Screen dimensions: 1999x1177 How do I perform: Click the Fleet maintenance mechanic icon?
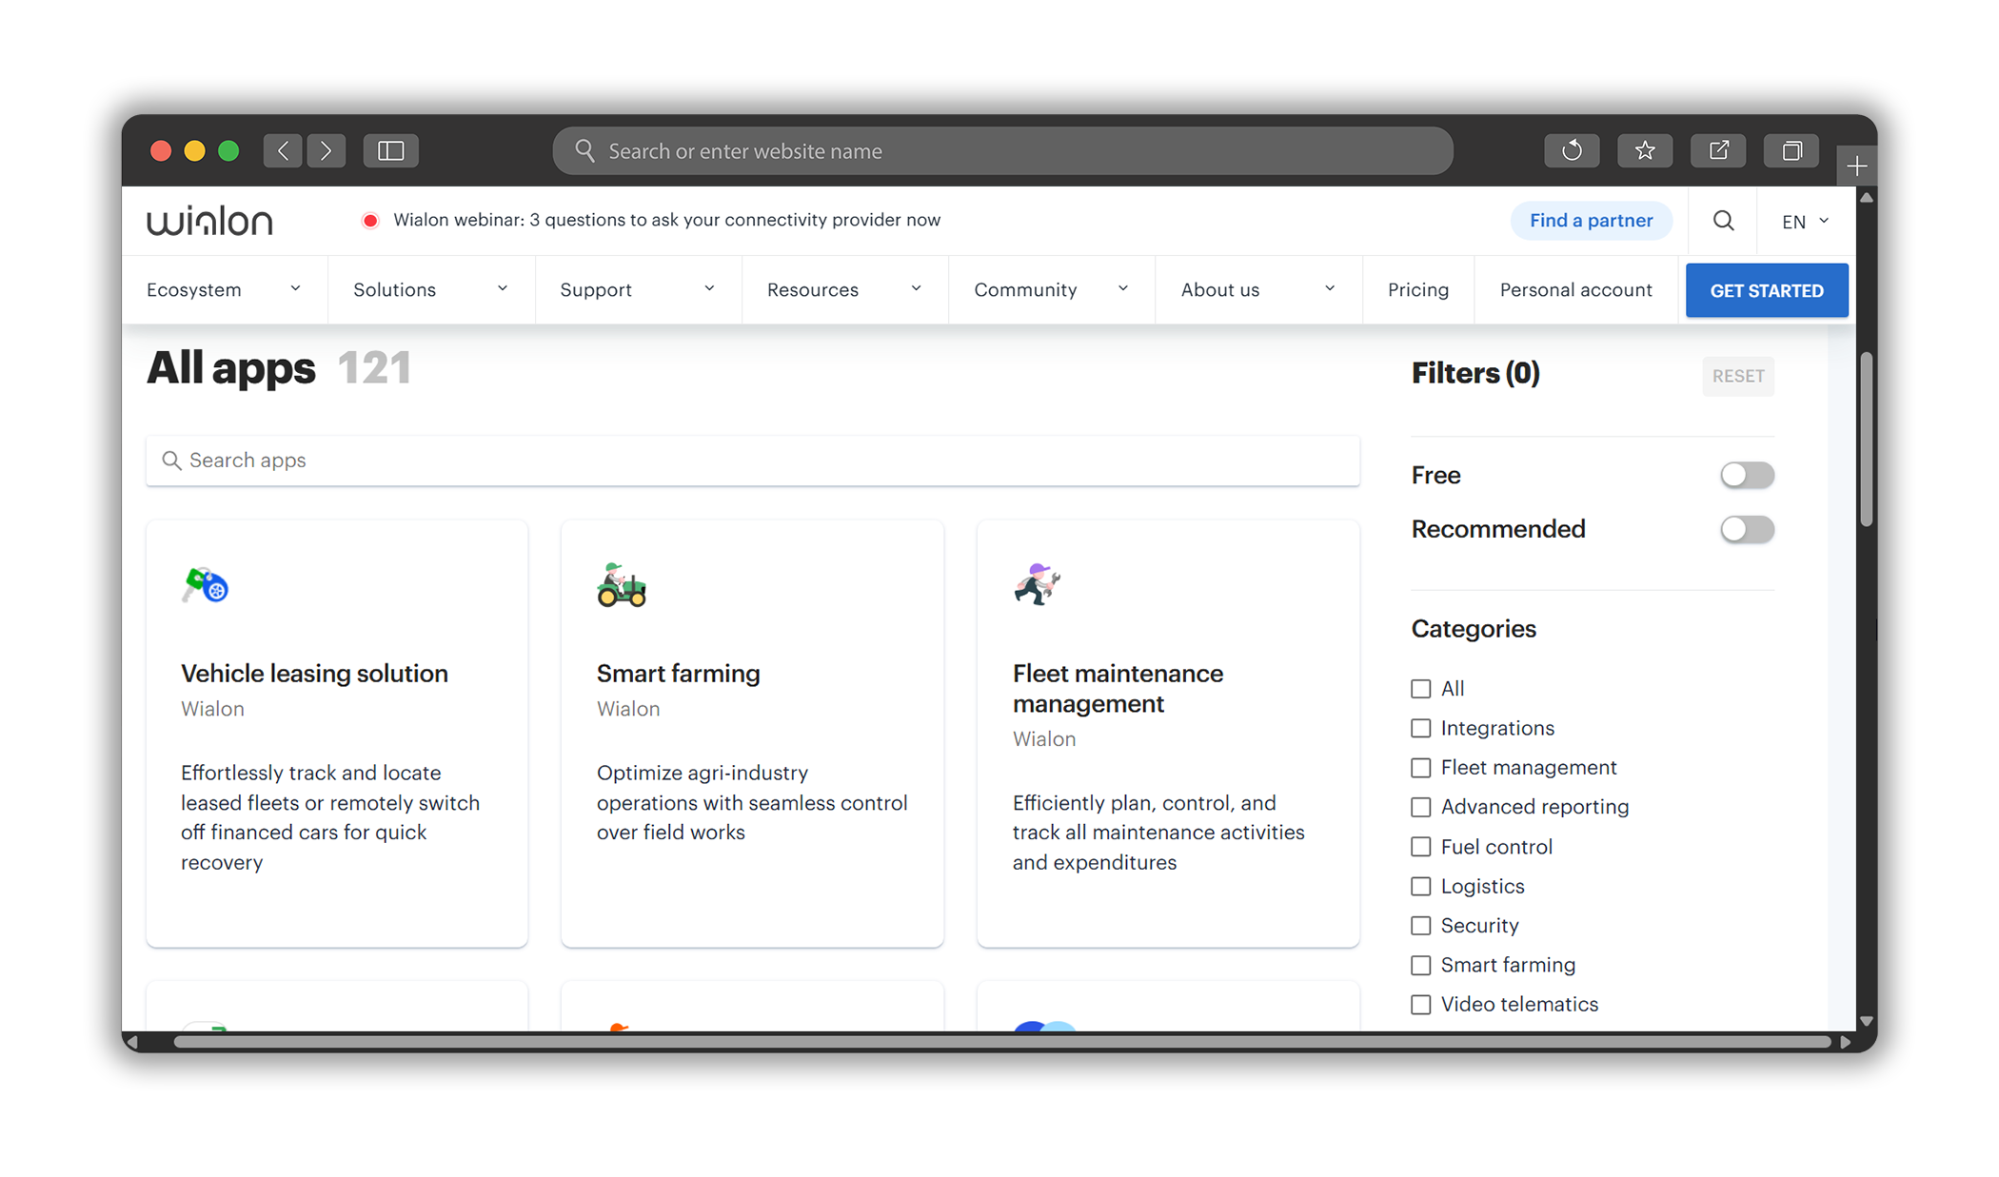click(x=1037, y=584)
